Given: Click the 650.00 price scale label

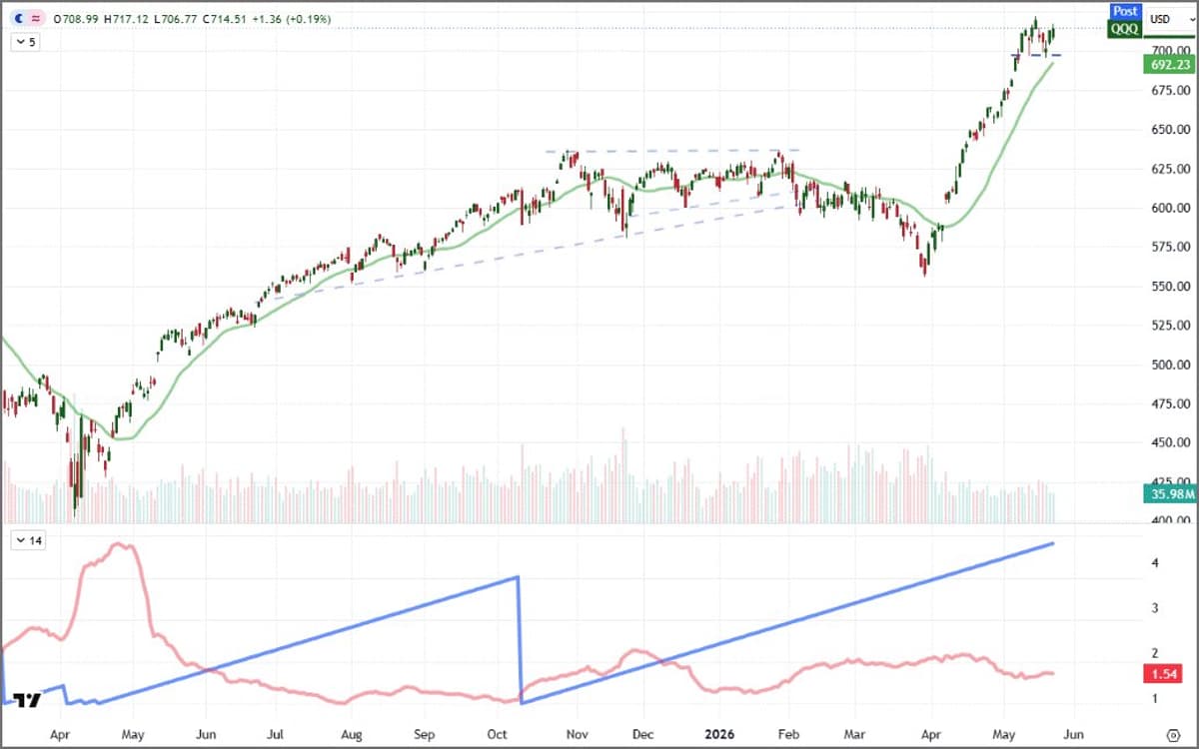Looking at the screenshot, I should click(1169, 130).
